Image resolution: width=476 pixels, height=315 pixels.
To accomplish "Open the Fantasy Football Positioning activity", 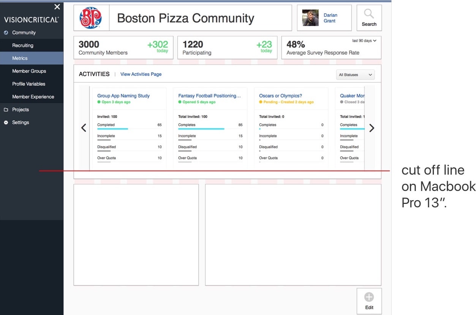I will coord(209,96).
